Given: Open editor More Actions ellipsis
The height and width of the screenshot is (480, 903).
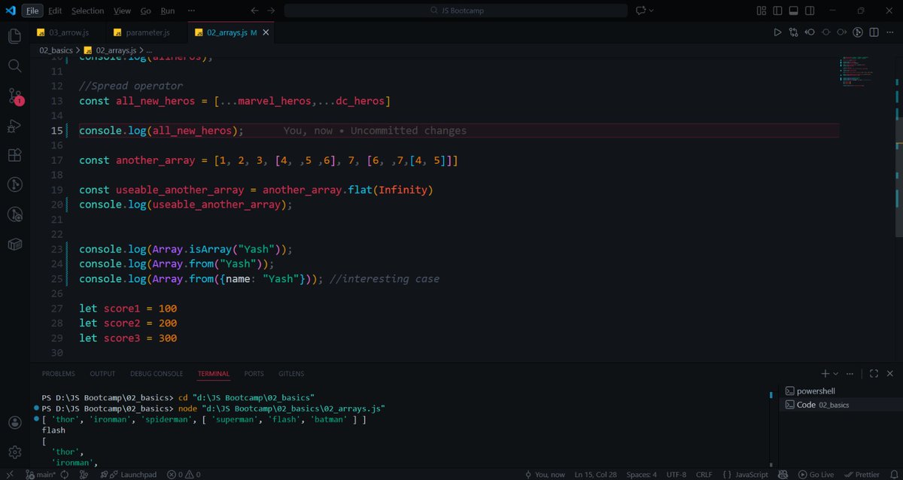Looking at the screenshot, I should coord(889,32).
